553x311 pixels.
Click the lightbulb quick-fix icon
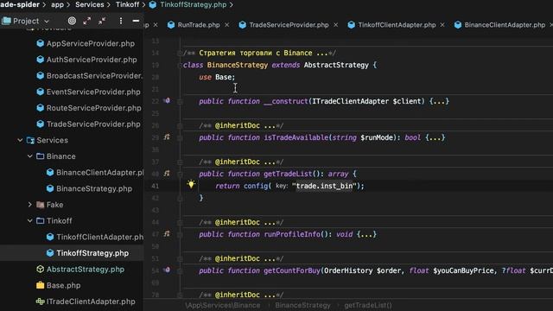(191, 184)
